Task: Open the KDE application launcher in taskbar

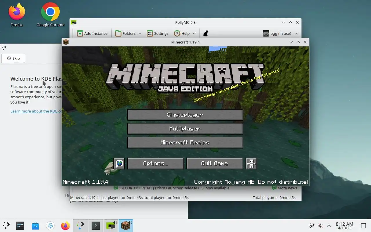Action: [x=6, y=226]
